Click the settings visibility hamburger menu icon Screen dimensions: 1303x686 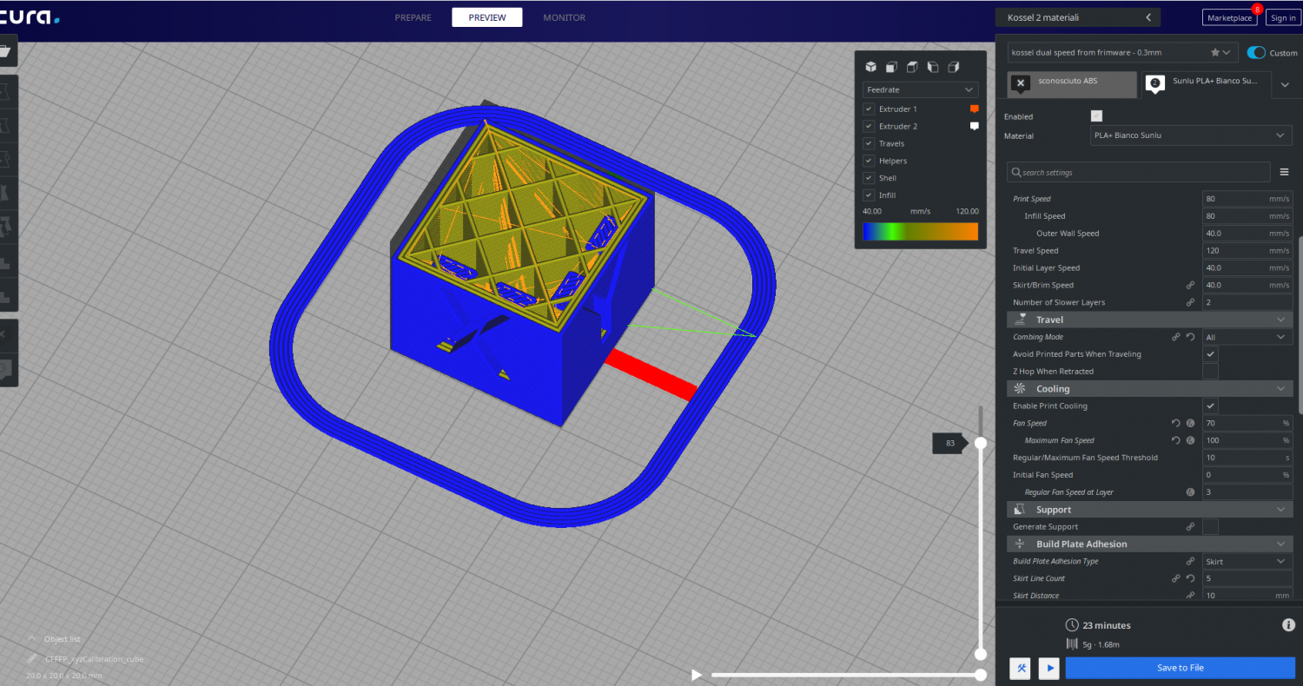[1284, 172]
